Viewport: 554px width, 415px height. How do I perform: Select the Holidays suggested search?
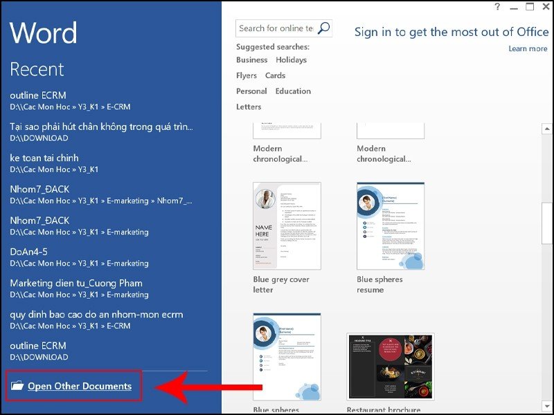291,60
